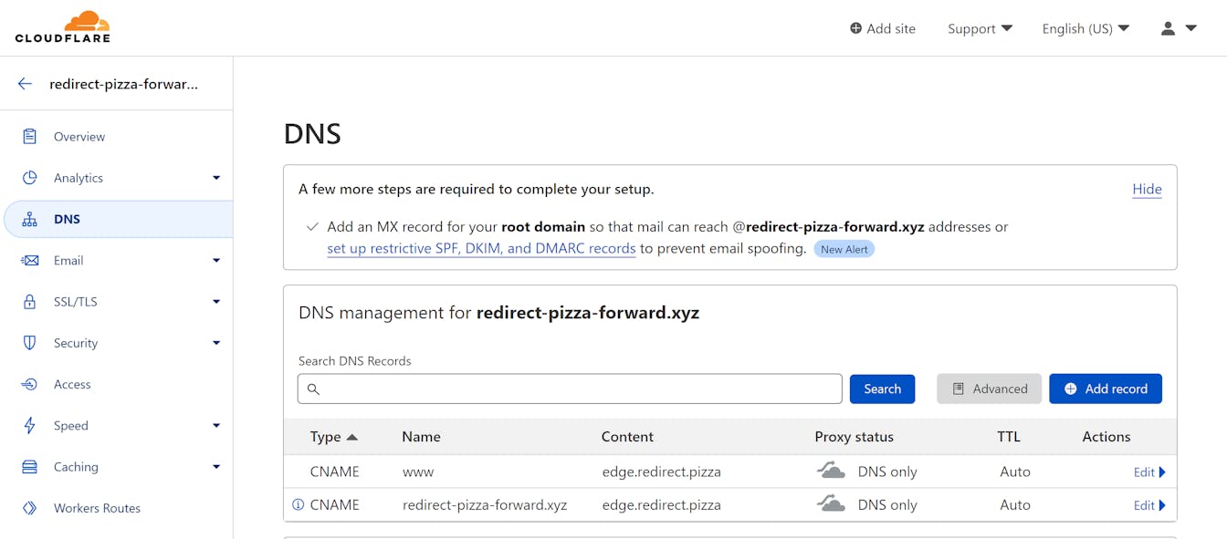This screenshot has height=539, width=1227.
Task: Expand the Analytics sidebar submenu
Action: pos(216,178)
